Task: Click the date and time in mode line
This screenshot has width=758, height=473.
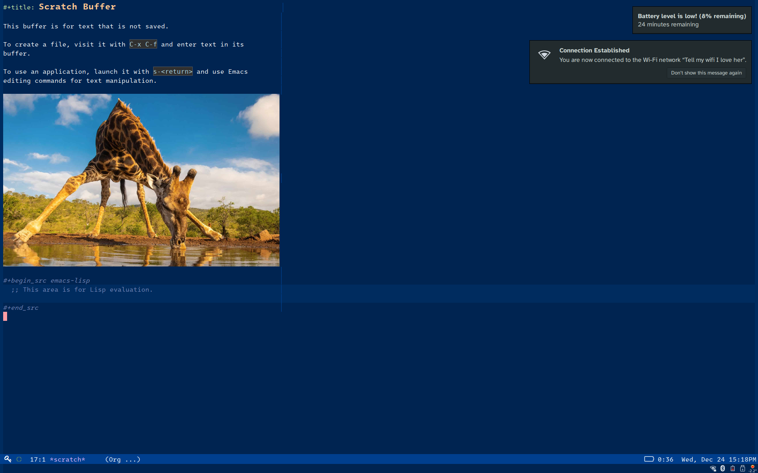Action: tap(719, 460)
